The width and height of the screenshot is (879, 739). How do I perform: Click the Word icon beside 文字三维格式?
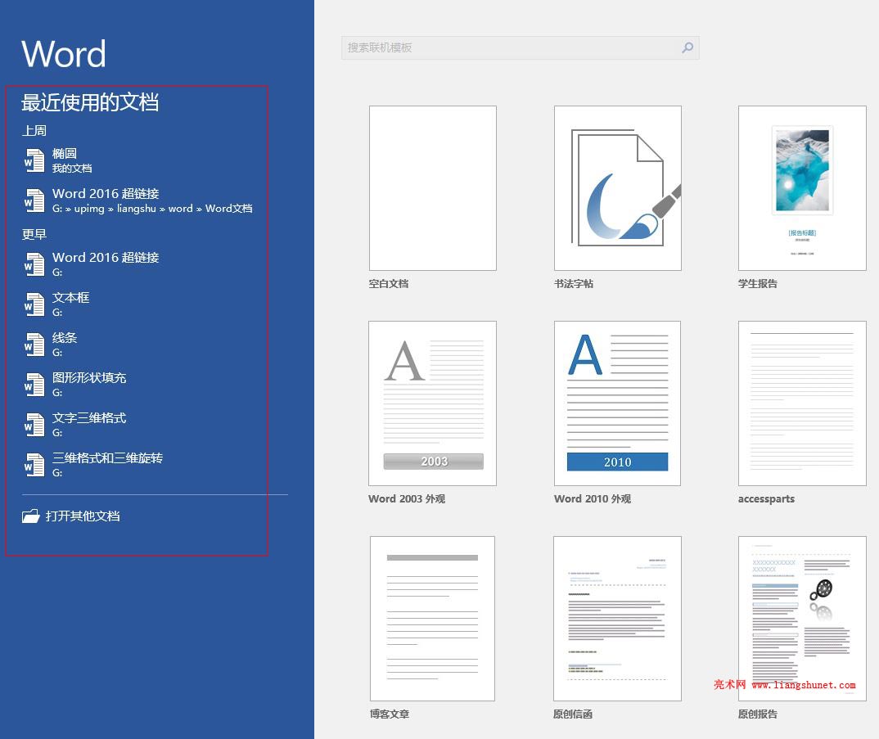(x=34, y=425)
